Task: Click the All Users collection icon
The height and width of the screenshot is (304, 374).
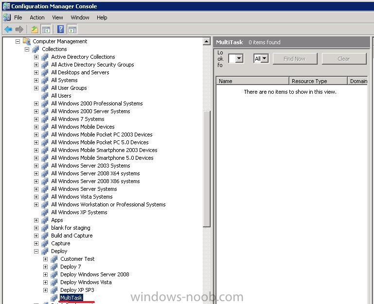Action: click(x=45, y=96)
